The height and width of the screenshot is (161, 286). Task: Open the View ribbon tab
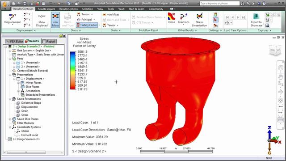tap(100, 9)
